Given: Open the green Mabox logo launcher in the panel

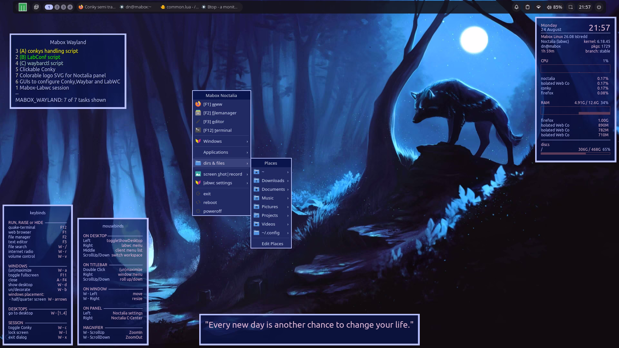Looking at the screenshot, I should 23,7.
